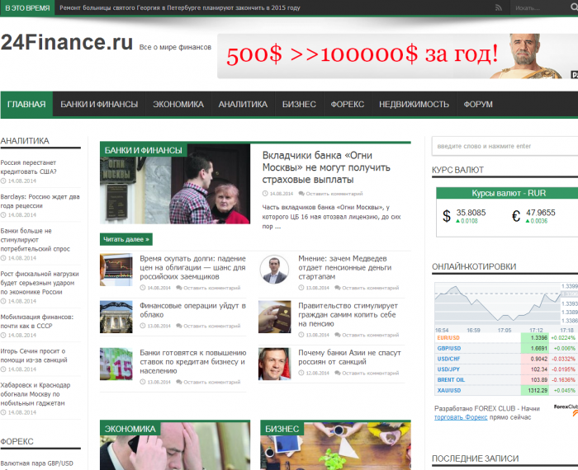Viewport: 578px width, 470px height.
Task: Open ticker headline about больницы святого Георгия
Action: [x=180, y=7]
